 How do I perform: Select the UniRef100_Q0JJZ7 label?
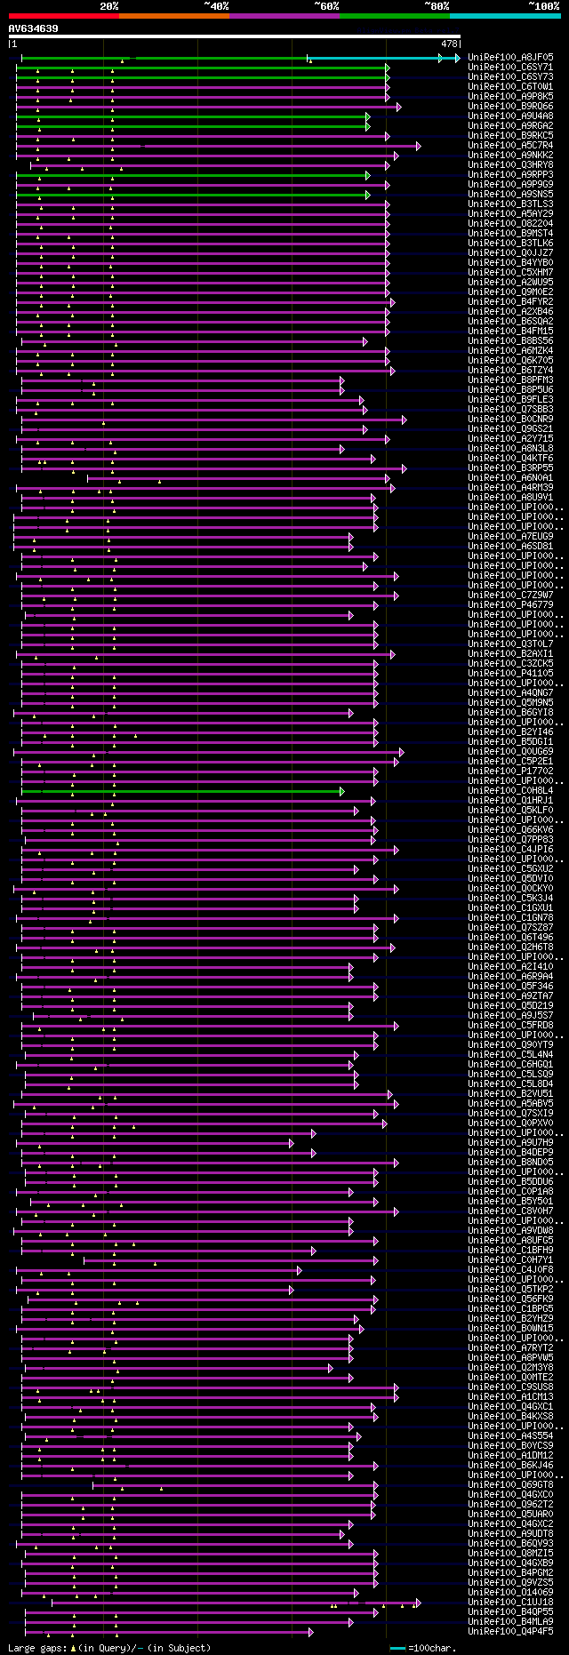pos(510,252)
